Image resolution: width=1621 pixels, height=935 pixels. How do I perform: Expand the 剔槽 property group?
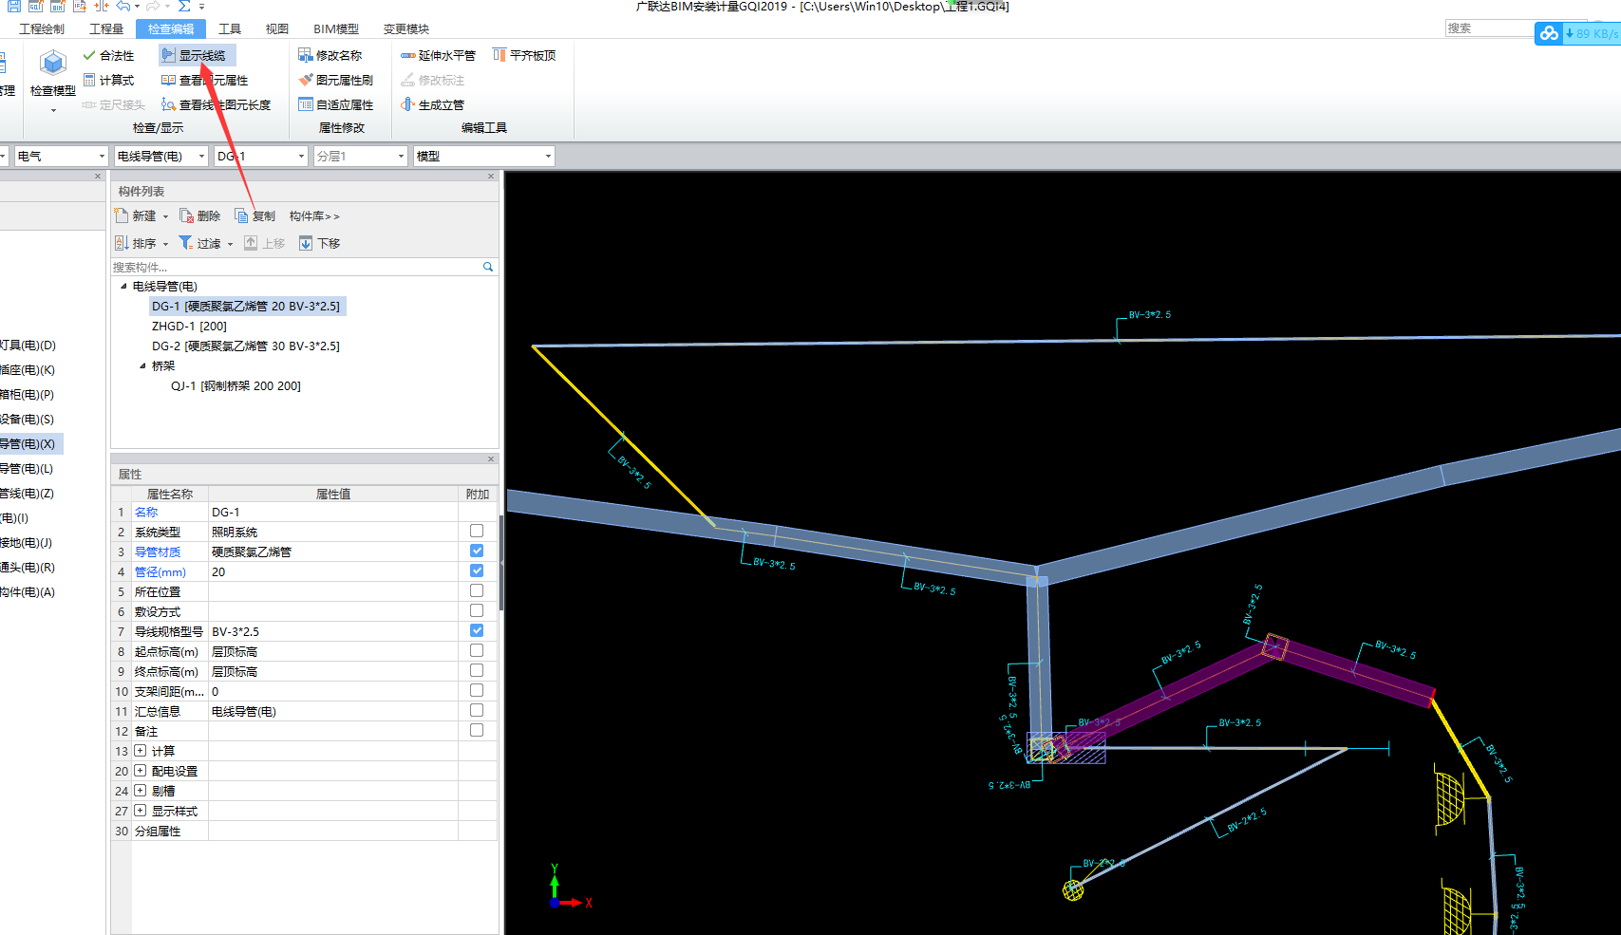(x=141, y=791)
